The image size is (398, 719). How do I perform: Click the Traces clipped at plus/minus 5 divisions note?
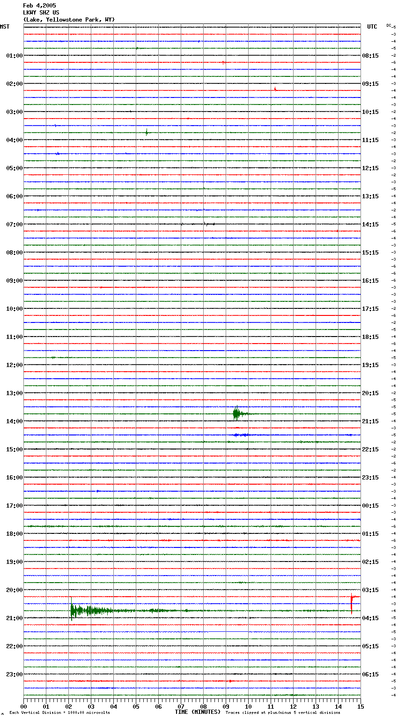pos(283,713)
